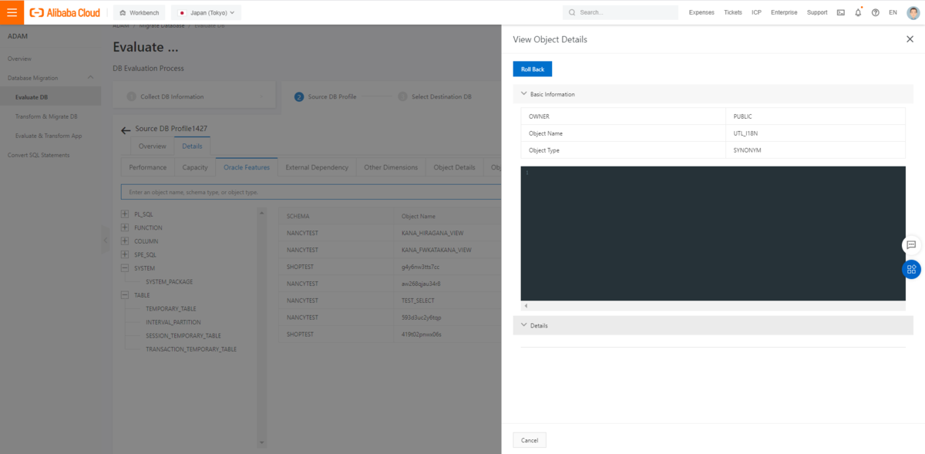Select INTERVAL_PARTITION in the tree
This screenshot has width=925, height=454.
(x=173, y=322)
